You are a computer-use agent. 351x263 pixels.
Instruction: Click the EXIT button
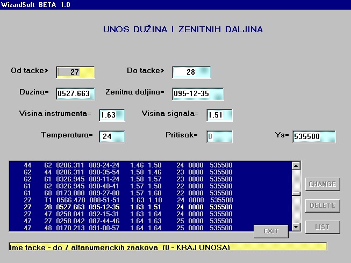[271, 231]
